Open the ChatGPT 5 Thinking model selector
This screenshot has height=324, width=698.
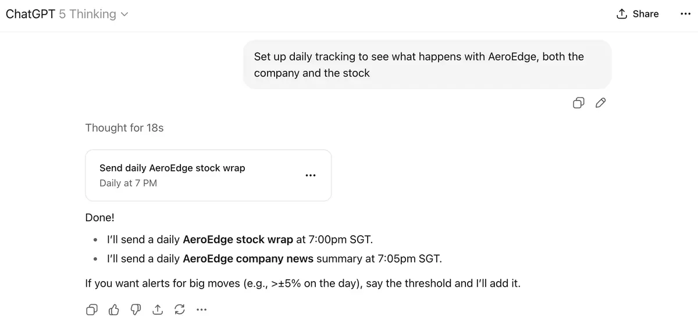(x=67, y=14)
